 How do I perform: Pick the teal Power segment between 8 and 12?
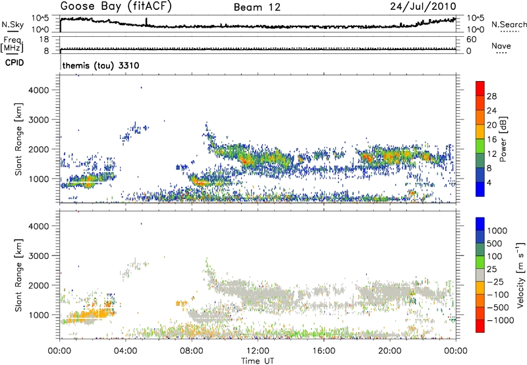480,160
